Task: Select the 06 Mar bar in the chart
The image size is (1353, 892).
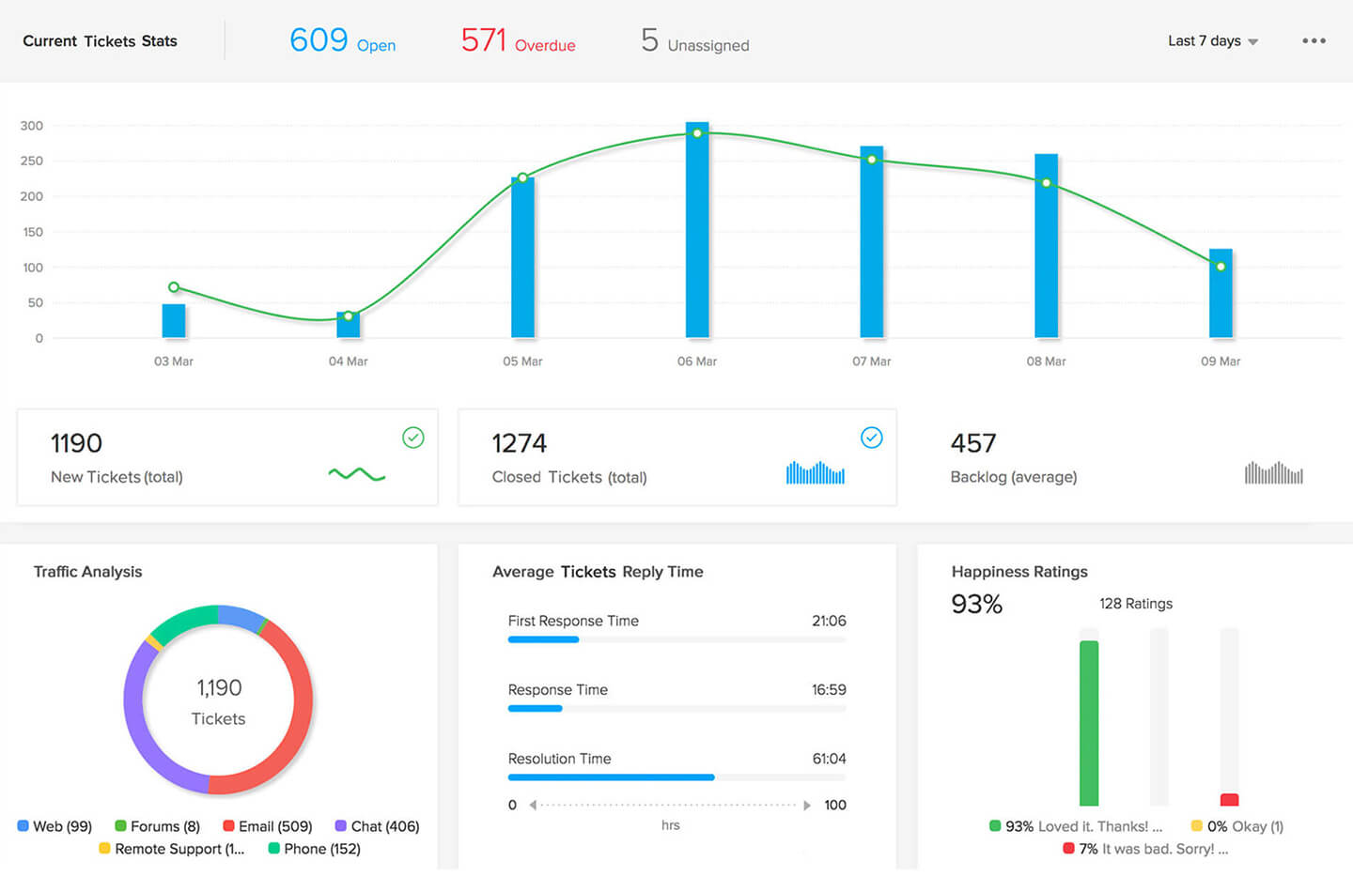Action: coord(697,230)
